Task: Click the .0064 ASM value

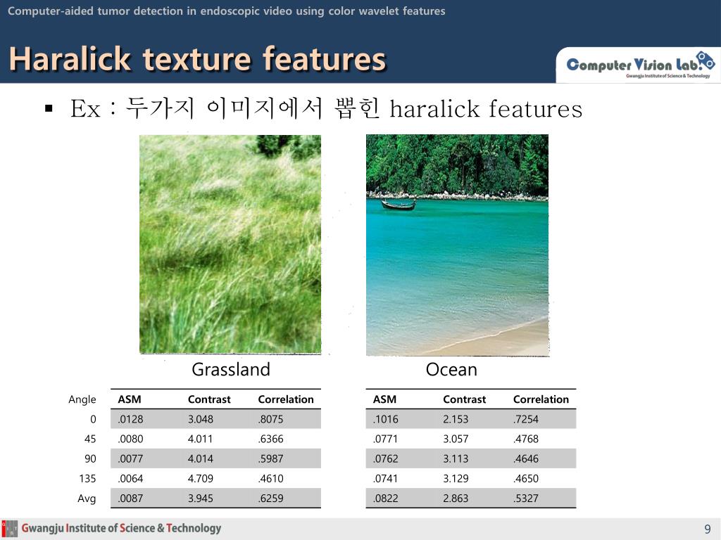Action: tap(130, 478)
